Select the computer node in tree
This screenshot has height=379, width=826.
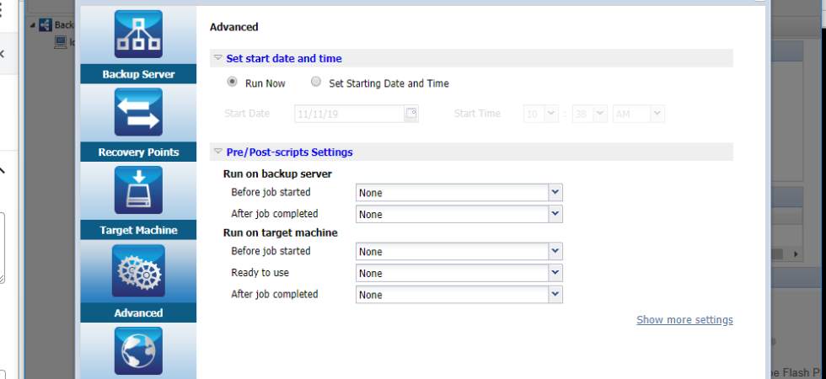[x=61, y=41]
